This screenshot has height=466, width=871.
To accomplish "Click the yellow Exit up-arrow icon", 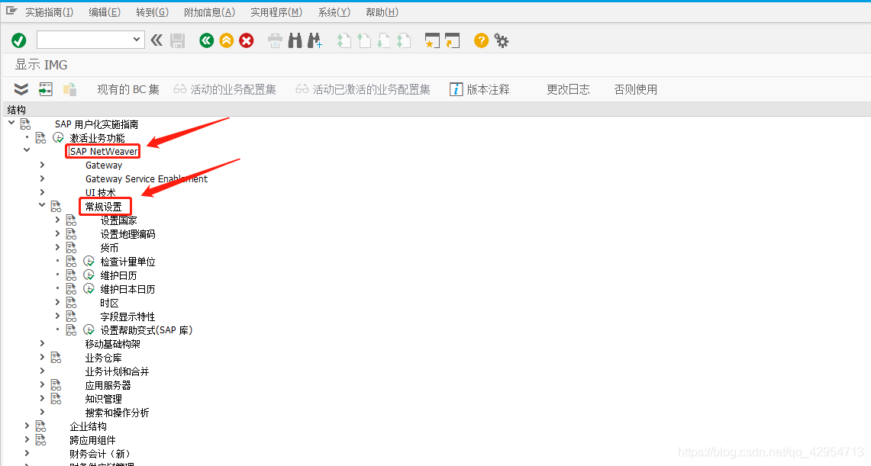I will (x=226, y=40).
